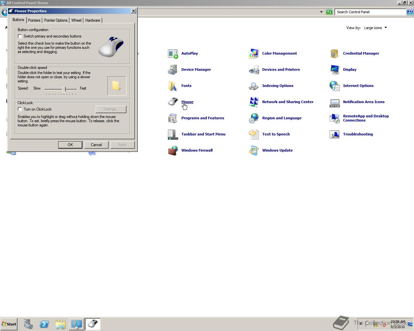This screenshot has height=331, width=414.
Task: Click the Mouse Properties taskbar button
Action: (x=93, y=324)
